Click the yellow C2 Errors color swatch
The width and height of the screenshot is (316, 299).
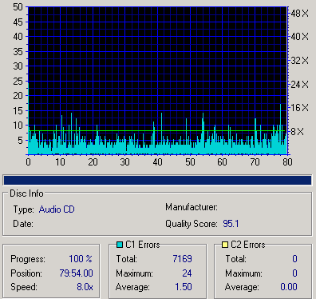click(x=225, y=245)
